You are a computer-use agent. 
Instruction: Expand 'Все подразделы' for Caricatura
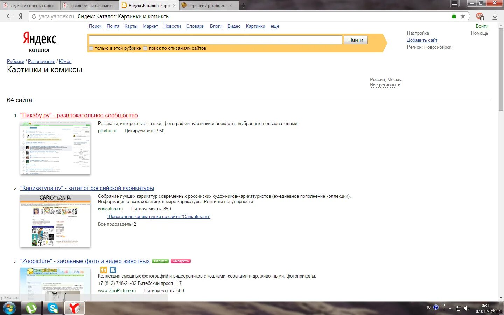(x=115, y=224)
